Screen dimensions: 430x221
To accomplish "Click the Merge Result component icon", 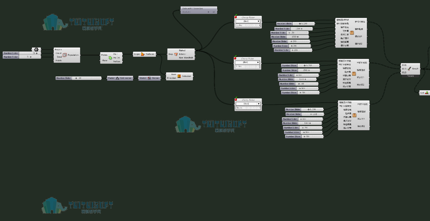I will (409, 69).
